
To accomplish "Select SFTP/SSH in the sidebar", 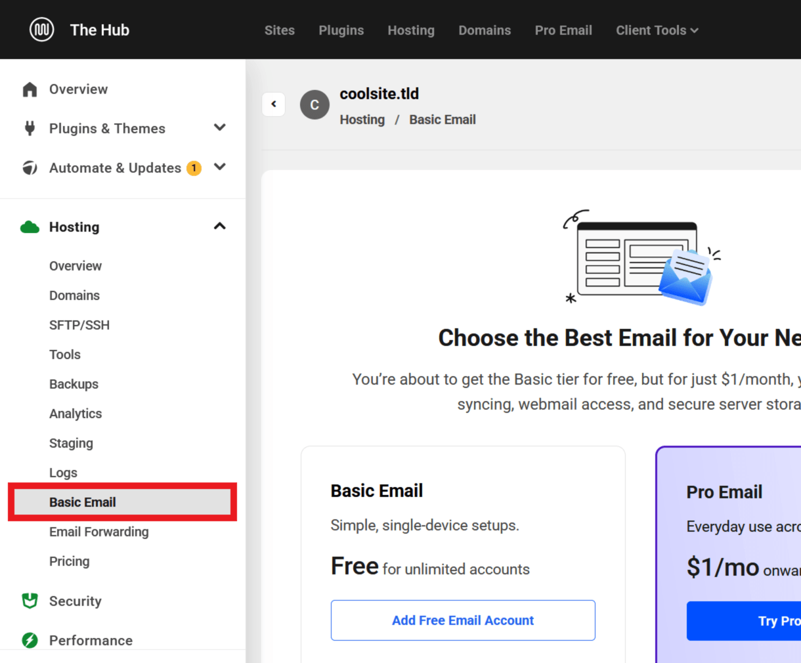I will (x=79, y=325).
